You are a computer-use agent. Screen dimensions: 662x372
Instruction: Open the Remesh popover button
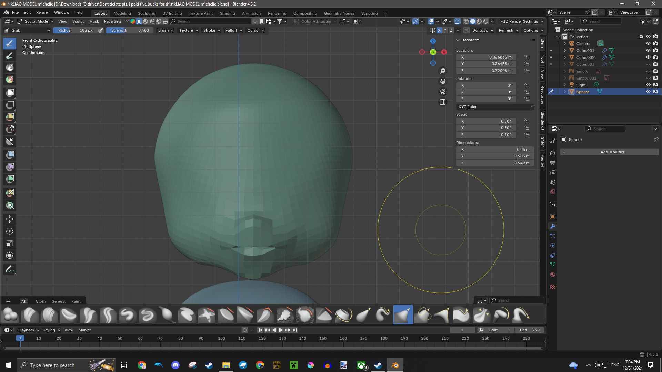508,30
